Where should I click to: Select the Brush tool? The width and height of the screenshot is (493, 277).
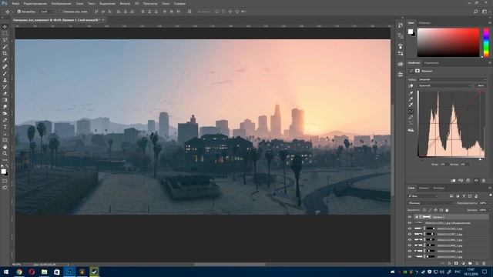pyautogui.click(x=5, y=74)
